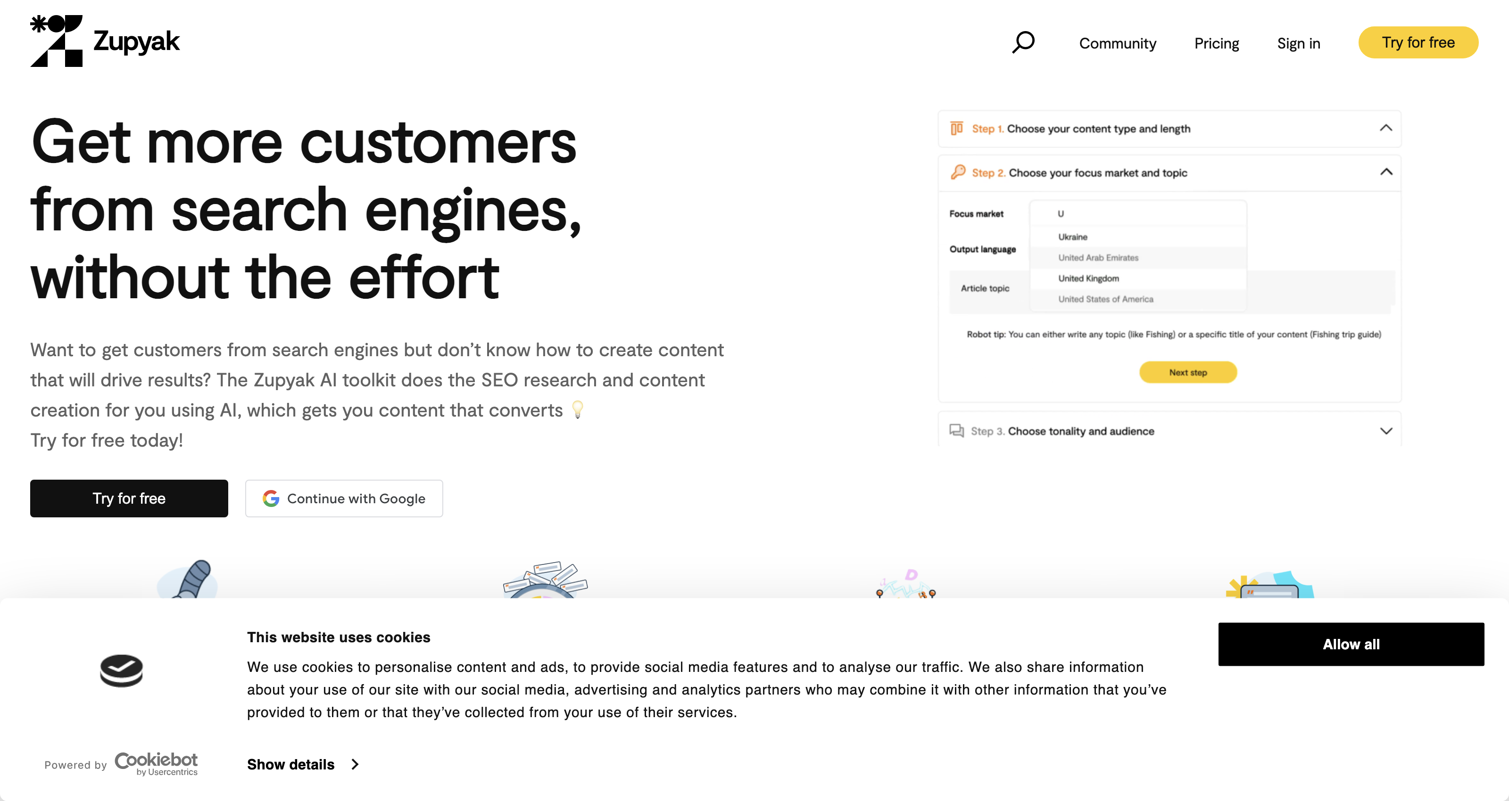Accept cookies with Allow all
Screen dimensions: 1509x801
pos(1351,644)
